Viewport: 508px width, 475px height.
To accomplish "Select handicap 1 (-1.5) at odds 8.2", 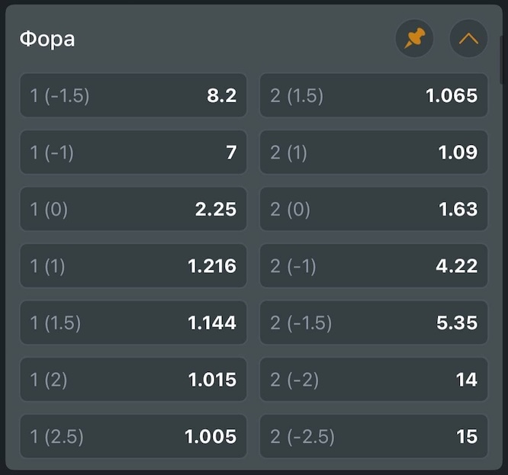I will (133, 95).
